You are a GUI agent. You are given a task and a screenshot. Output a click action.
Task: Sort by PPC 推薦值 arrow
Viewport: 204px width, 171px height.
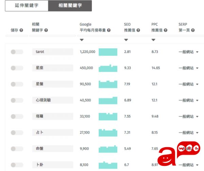pos(153,40)
